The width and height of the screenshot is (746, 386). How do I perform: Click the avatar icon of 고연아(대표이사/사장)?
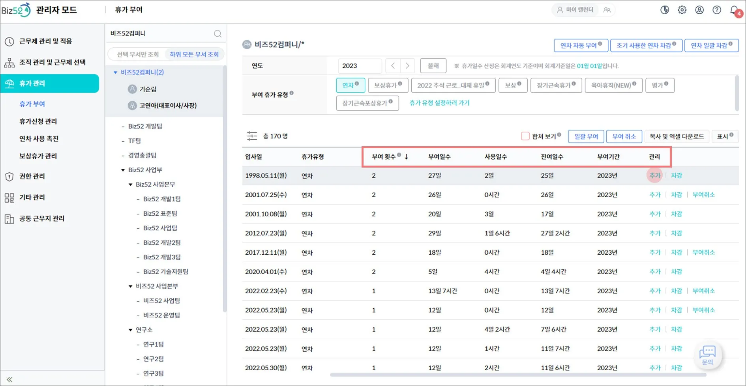point(132,105)
